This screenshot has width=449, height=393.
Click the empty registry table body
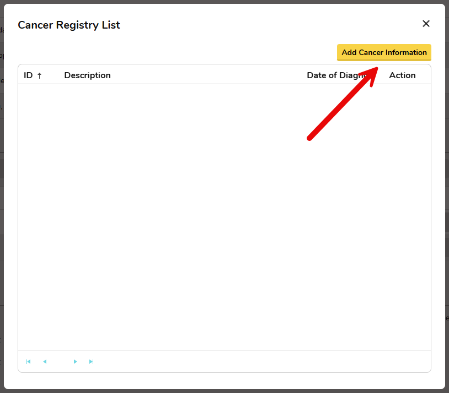coord(165,220)
